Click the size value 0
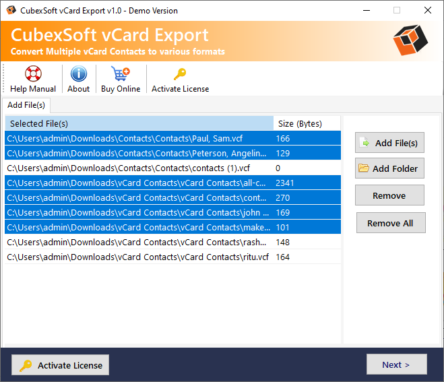The width and height of the screenshot is (444, 382). pos(278,168)
